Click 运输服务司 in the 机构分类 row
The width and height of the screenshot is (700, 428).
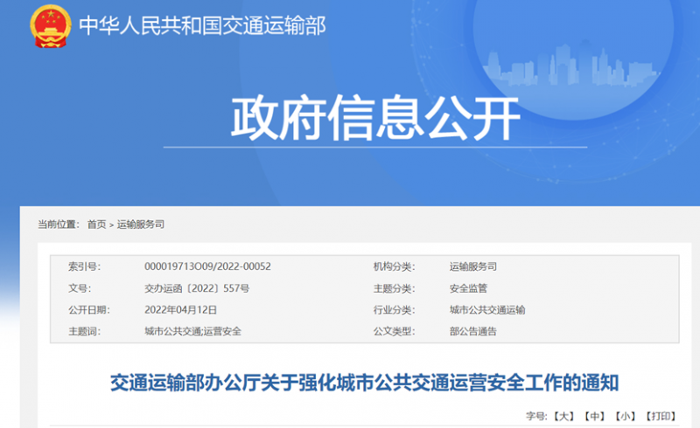[x=472, y=266]
